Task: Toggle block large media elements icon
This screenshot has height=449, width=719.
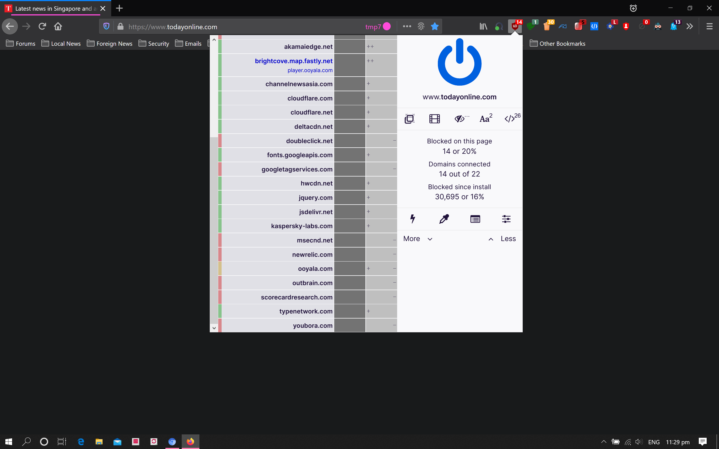Action: pos(434,119)
